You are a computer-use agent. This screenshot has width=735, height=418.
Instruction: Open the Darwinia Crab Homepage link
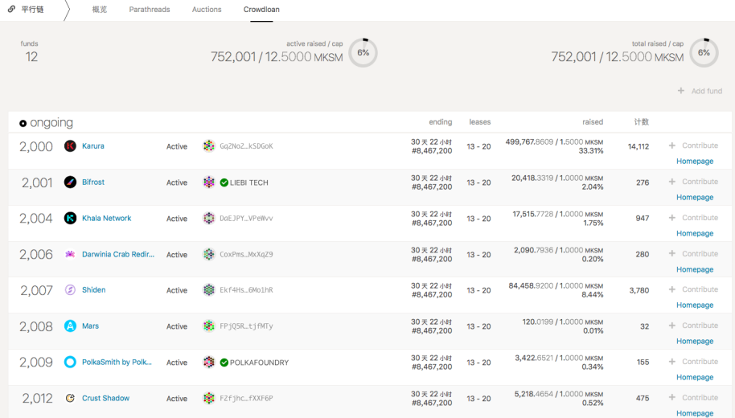coord(695,269)
